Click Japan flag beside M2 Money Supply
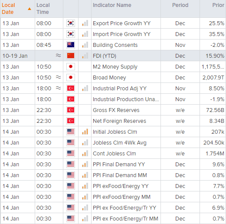Screen dimensions: 226x224 [x=71, y=66]
